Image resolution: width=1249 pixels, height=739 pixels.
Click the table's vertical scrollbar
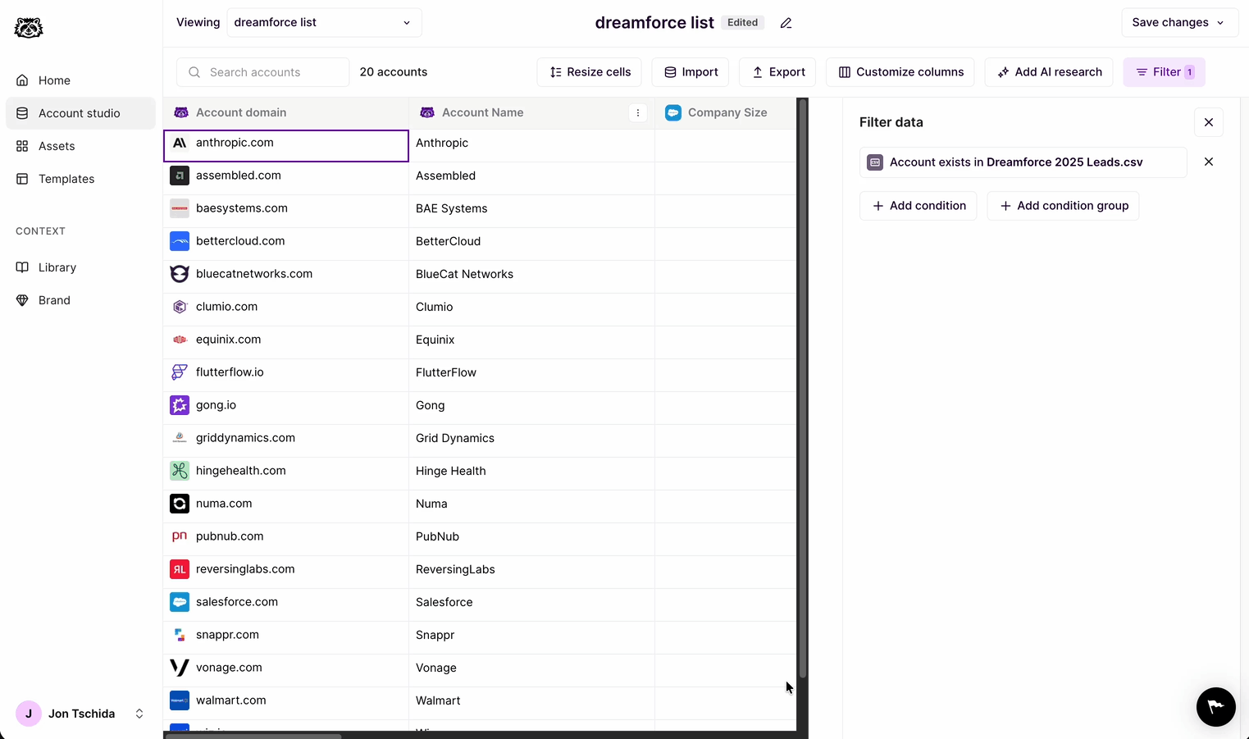click(x=803, y=390)
